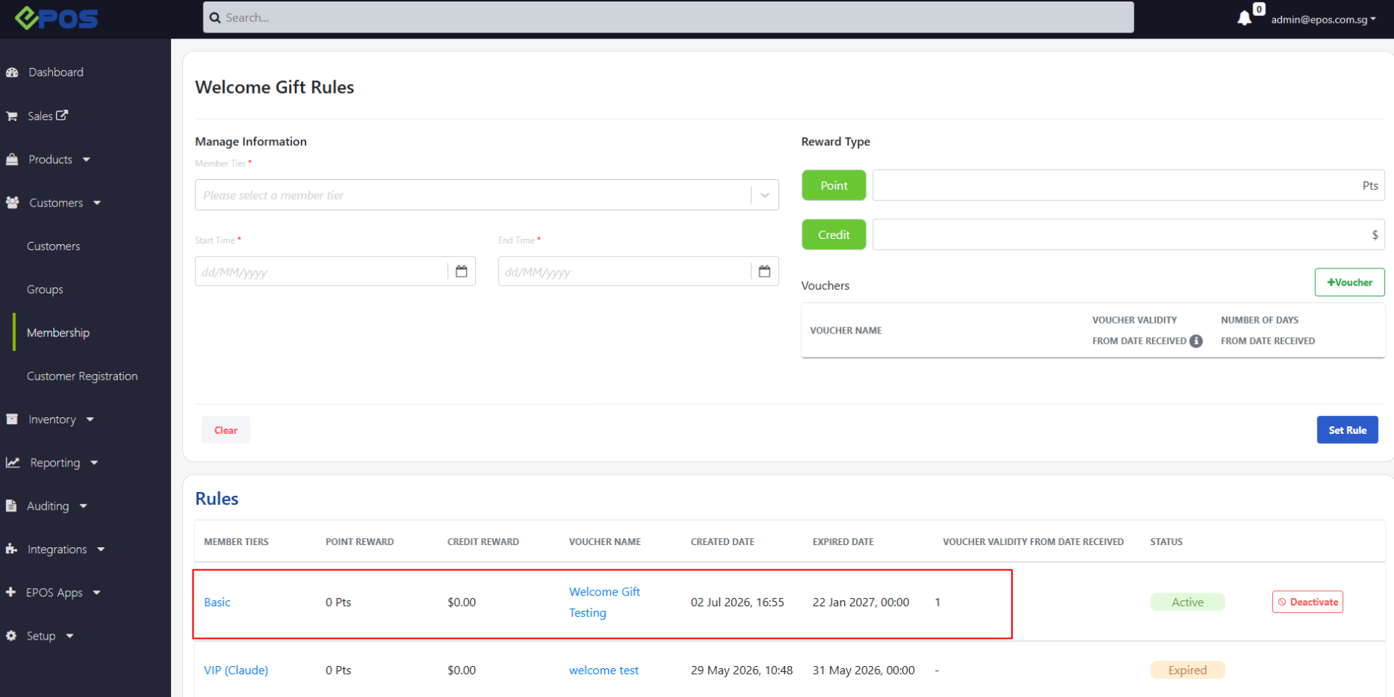Click the Credit $ input field
This screenshot has height=697, width=1394.
pos(1129,234)
